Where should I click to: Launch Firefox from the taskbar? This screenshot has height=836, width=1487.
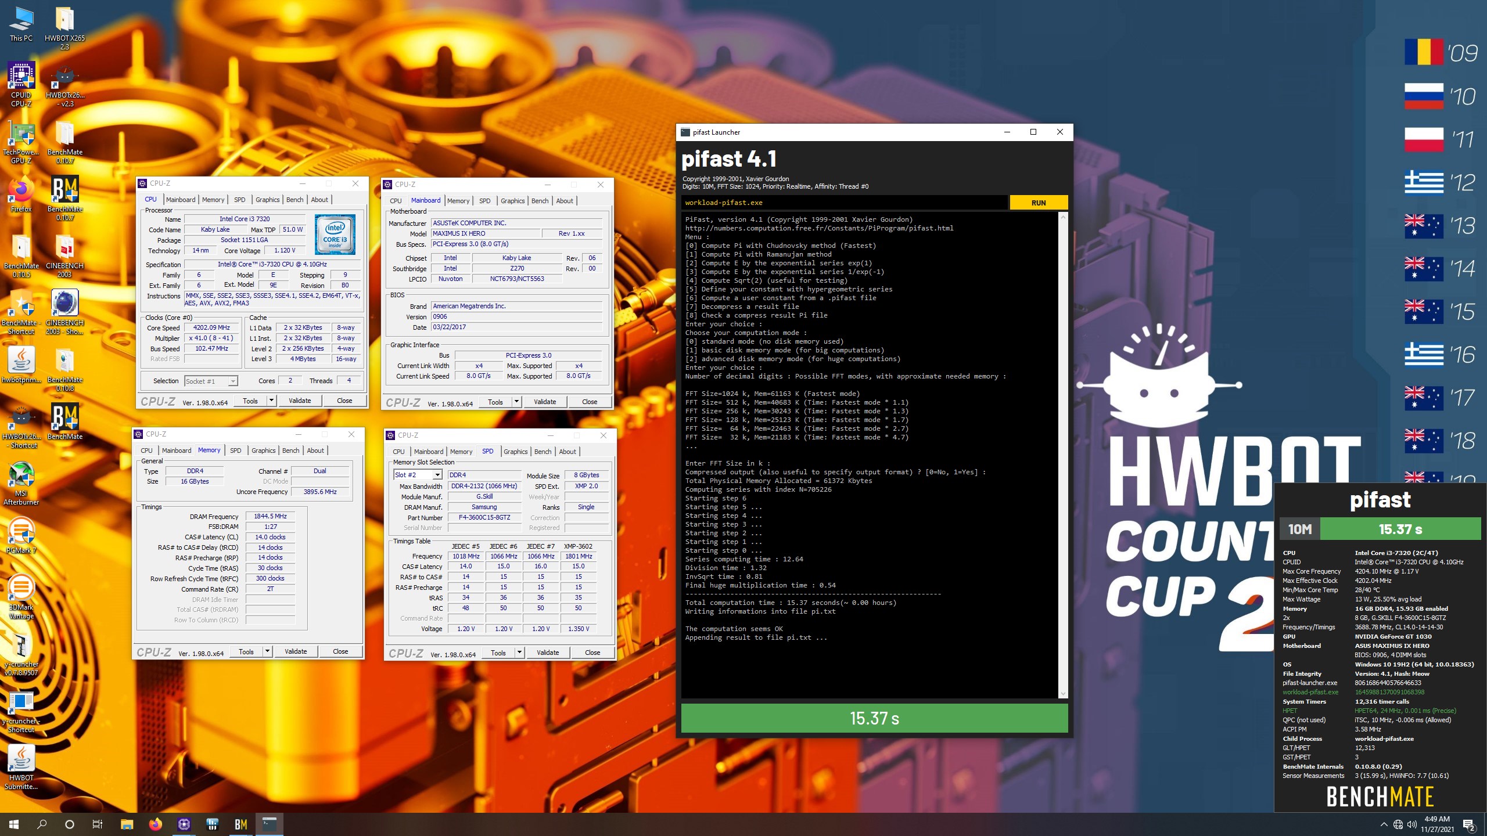(x=155, y=824)
